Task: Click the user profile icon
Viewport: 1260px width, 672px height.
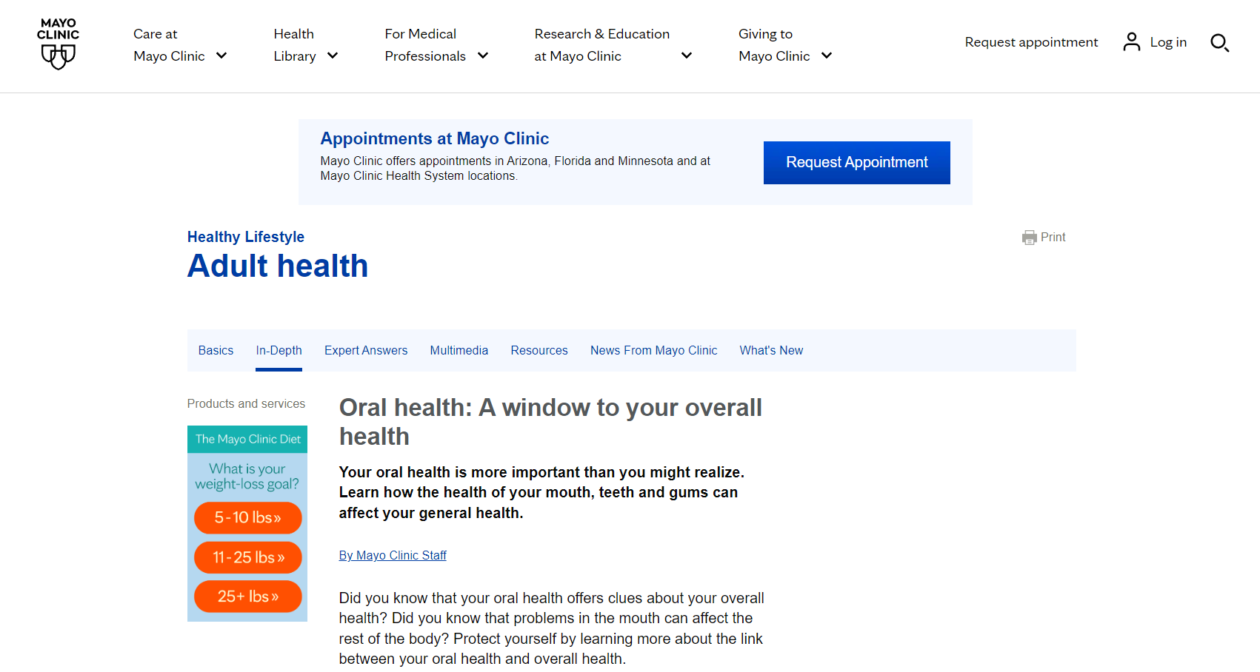Action: pyautogui.click(x=1131, y=42)
